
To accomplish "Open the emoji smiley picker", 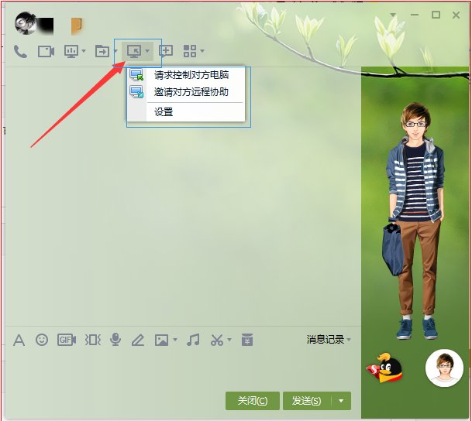I will (x=42, y=340).
